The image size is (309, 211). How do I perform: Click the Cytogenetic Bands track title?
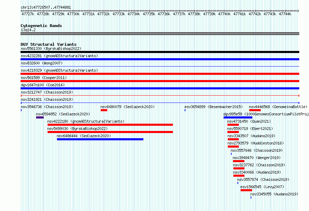tap(41, 26)
